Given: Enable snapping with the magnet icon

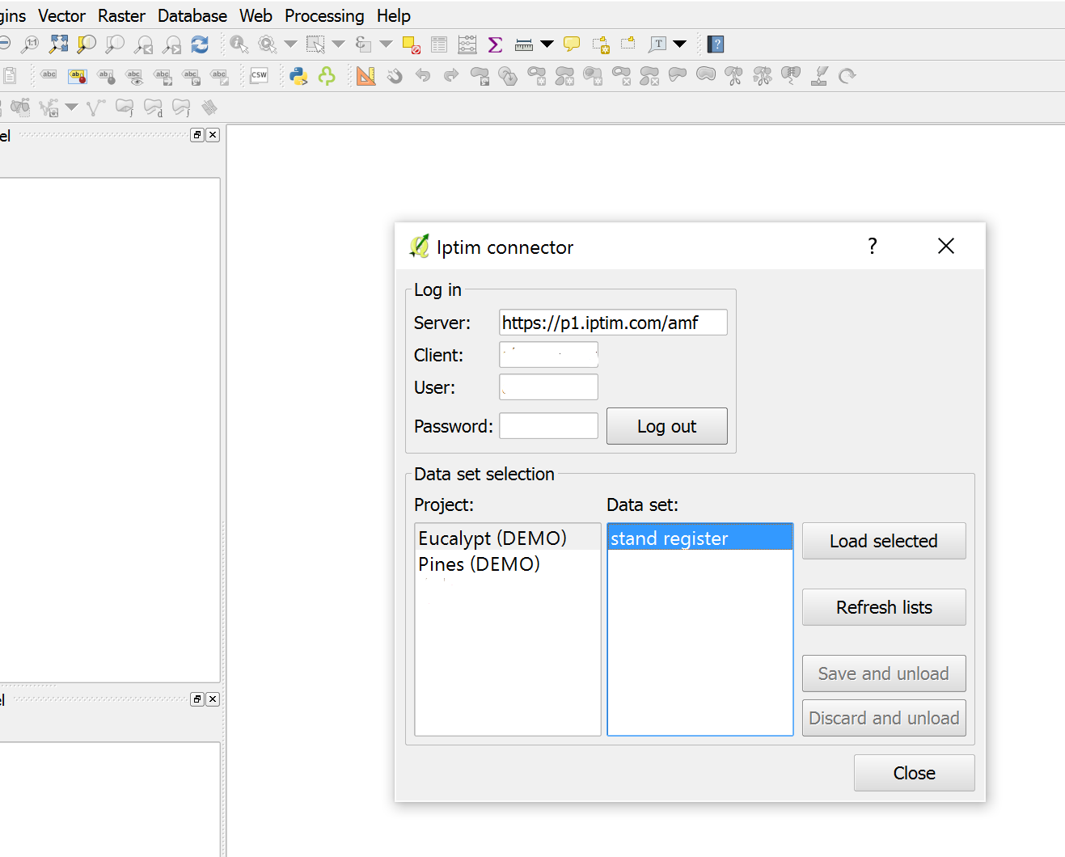Looking at the screenshot, I should 395,75.
